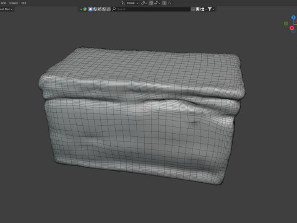The height and width of the screenshot is (223, 297).
Task: Expand the Select Box tool dropdown
Action: click(6, 9)
